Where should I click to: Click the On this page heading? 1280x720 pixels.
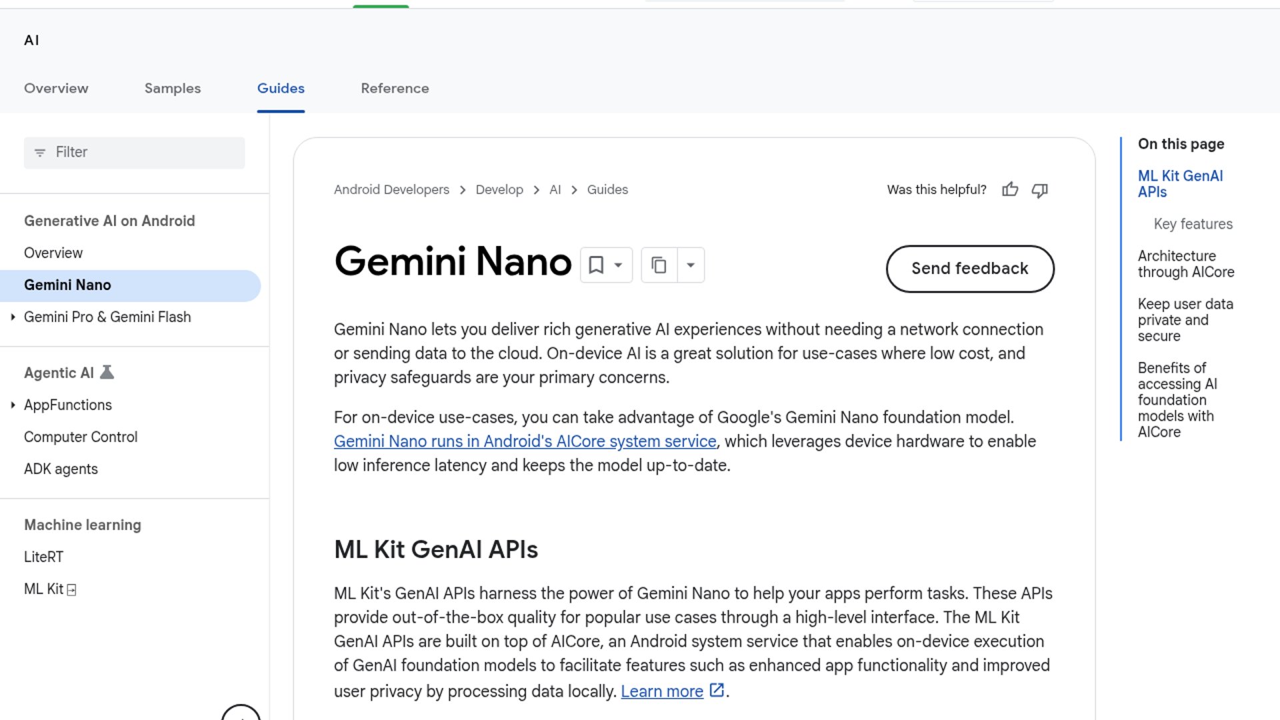click(x=1181, y=144)
